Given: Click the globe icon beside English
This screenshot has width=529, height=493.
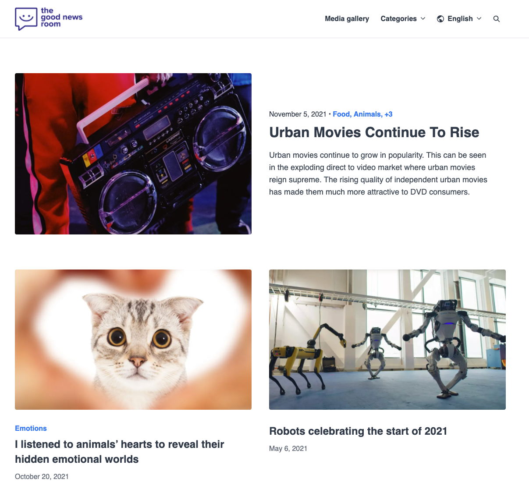Looking at the screenshot, I should (x=440, y=19).
